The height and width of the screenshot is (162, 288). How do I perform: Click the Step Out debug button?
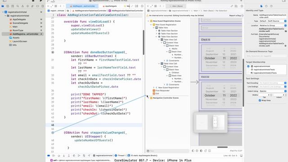point(69,156)
